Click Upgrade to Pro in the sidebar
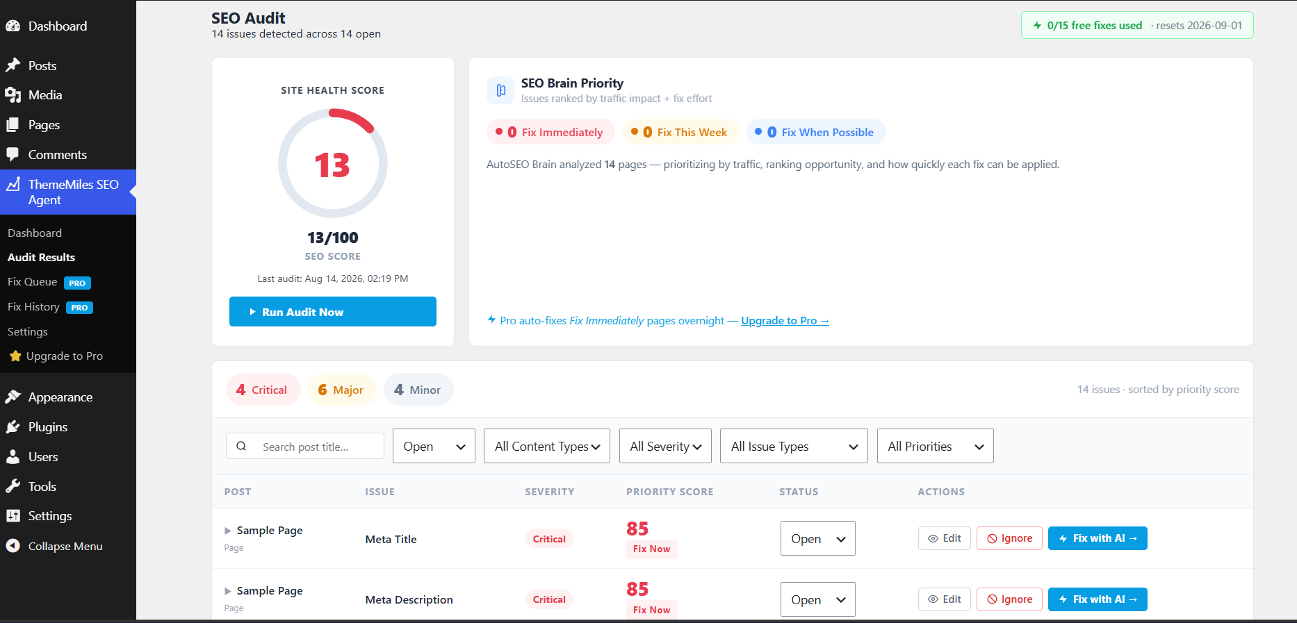 click(x=64, y=356)
